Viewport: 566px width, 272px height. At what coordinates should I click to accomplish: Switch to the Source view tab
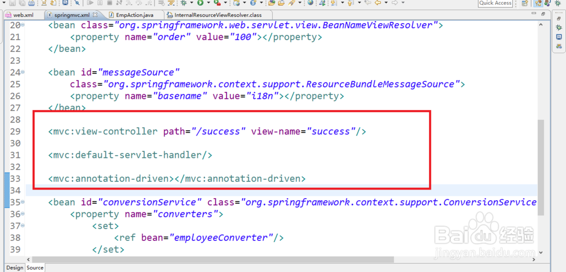point(35,267)
